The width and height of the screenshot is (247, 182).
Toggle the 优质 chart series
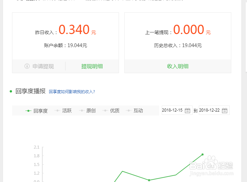(111, 111)
